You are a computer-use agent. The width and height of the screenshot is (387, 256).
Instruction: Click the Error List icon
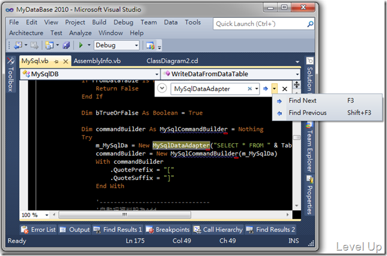coord(25,230)
